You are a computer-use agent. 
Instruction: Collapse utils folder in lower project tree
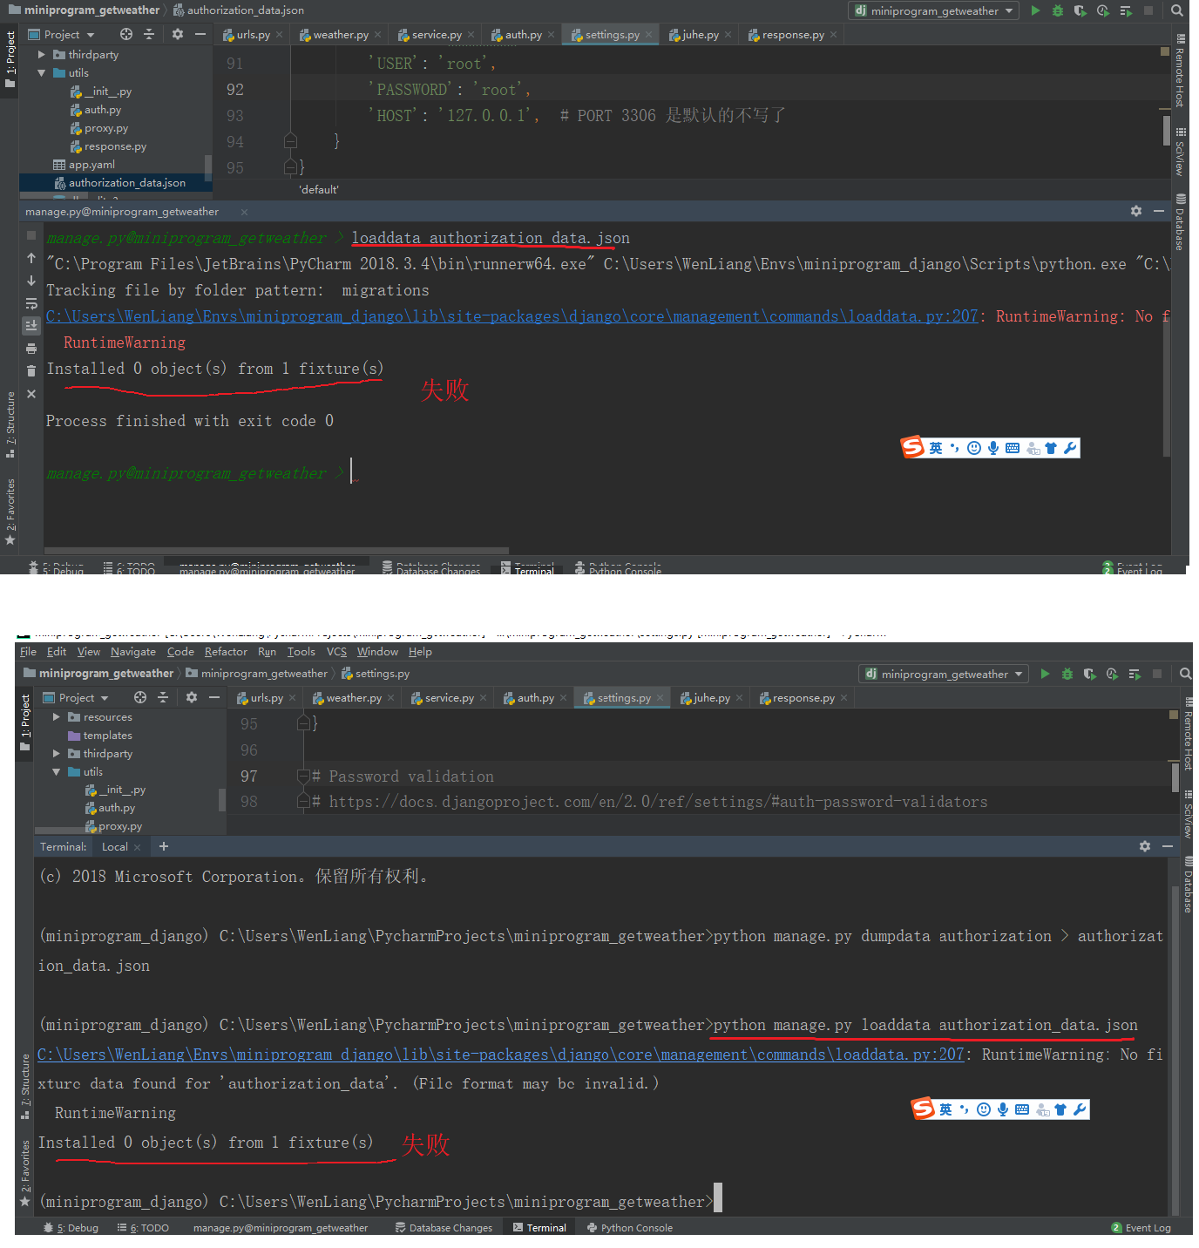point(57,771)
